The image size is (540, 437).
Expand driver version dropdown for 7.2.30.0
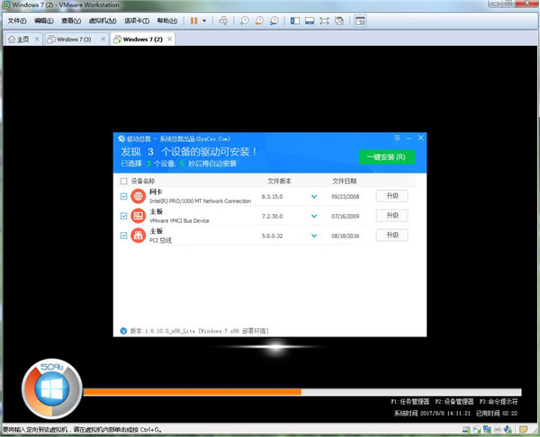coord(314,217)
